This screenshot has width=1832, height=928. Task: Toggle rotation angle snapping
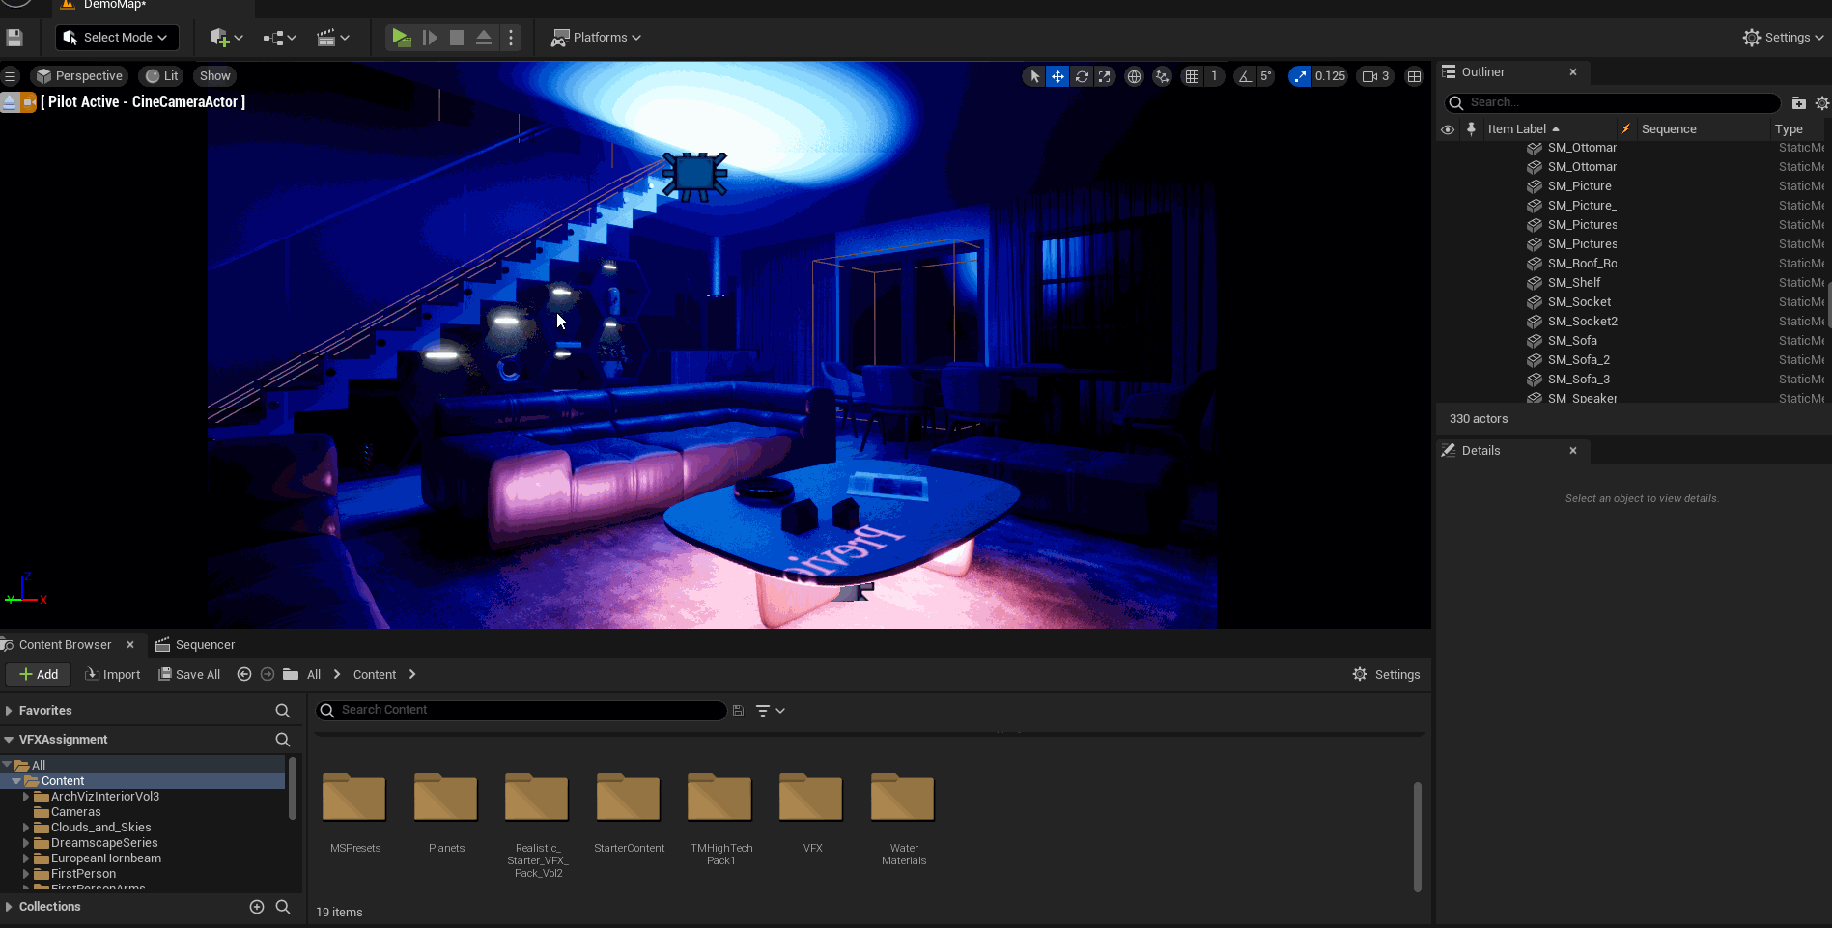(x=1245, y=76)
